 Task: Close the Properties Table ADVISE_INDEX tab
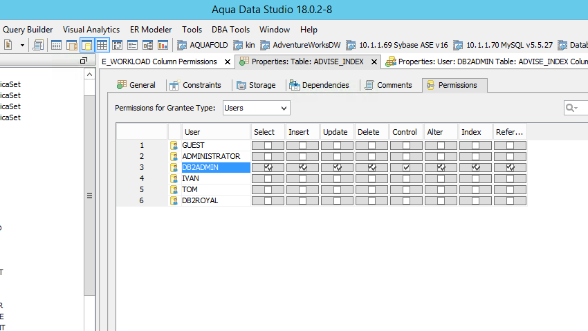[x=374, y=62]
